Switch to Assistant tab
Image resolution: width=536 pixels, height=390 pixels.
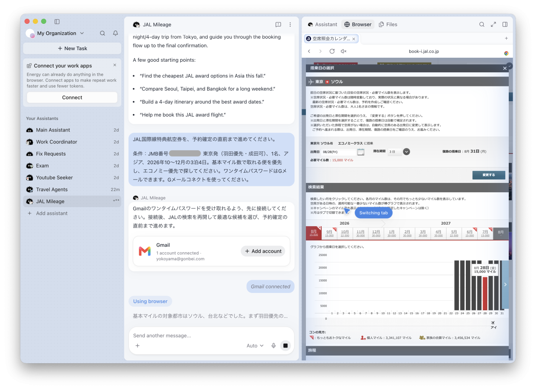(x=322, y=24)
